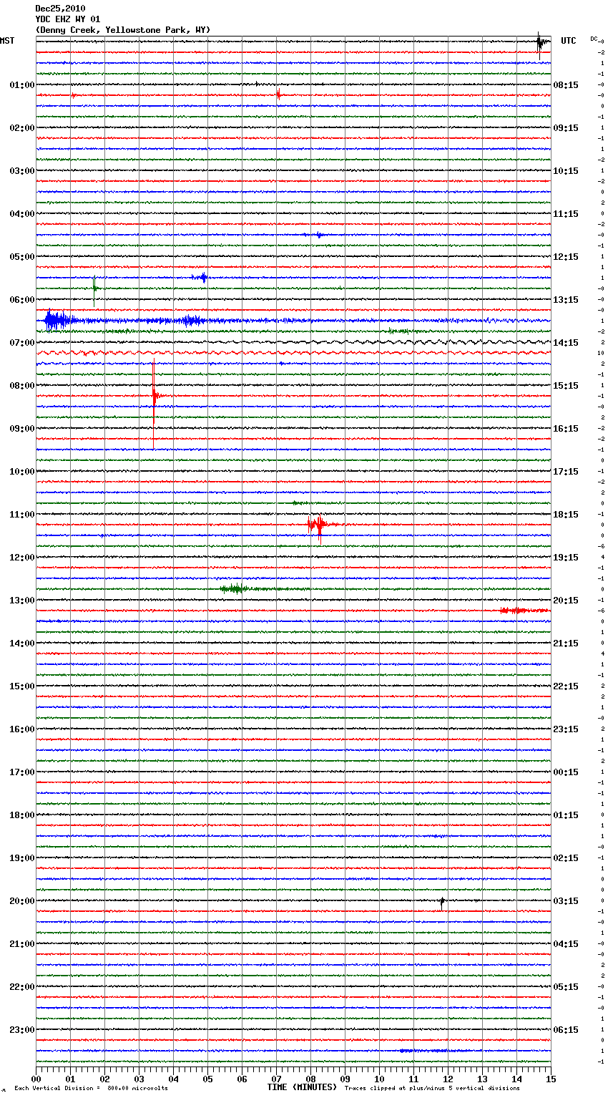Click the 18:15 UTC time label

pos(566,515)
